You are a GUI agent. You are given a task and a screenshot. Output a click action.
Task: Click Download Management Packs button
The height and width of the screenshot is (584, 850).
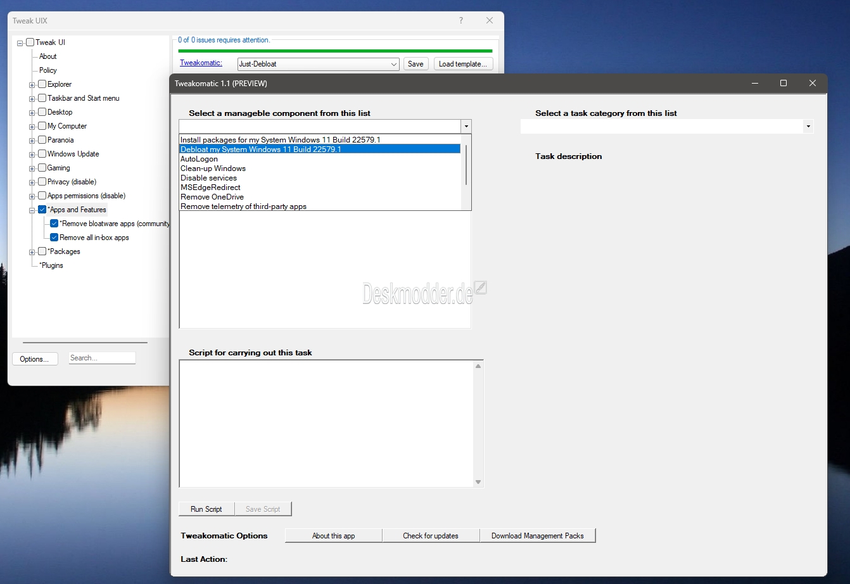(x=538, y=536)
